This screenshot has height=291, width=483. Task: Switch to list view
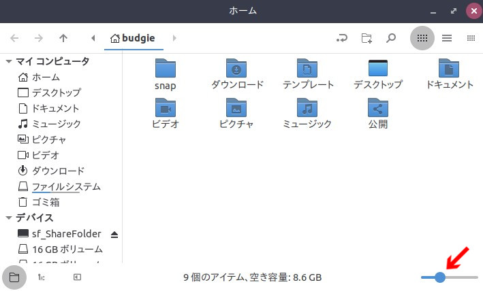pyautogui.click(x=447, y=38)
